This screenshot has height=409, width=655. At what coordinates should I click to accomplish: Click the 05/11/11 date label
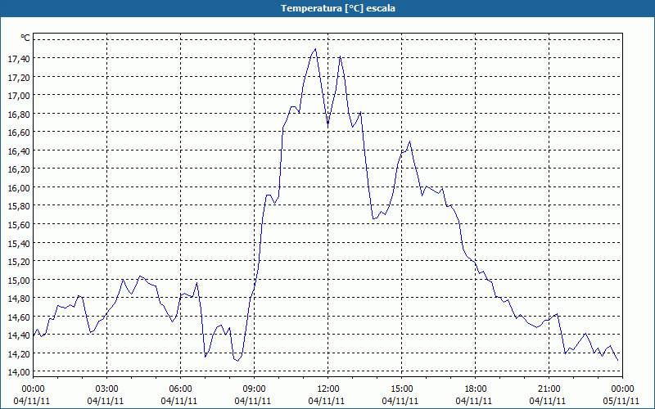click(621, 401)
